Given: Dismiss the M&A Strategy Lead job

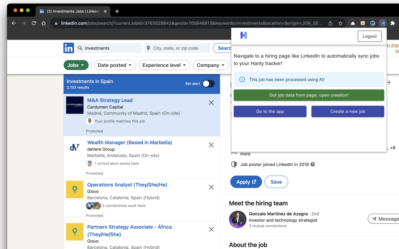Looking at the screenshot, I should tap(211, 103).
